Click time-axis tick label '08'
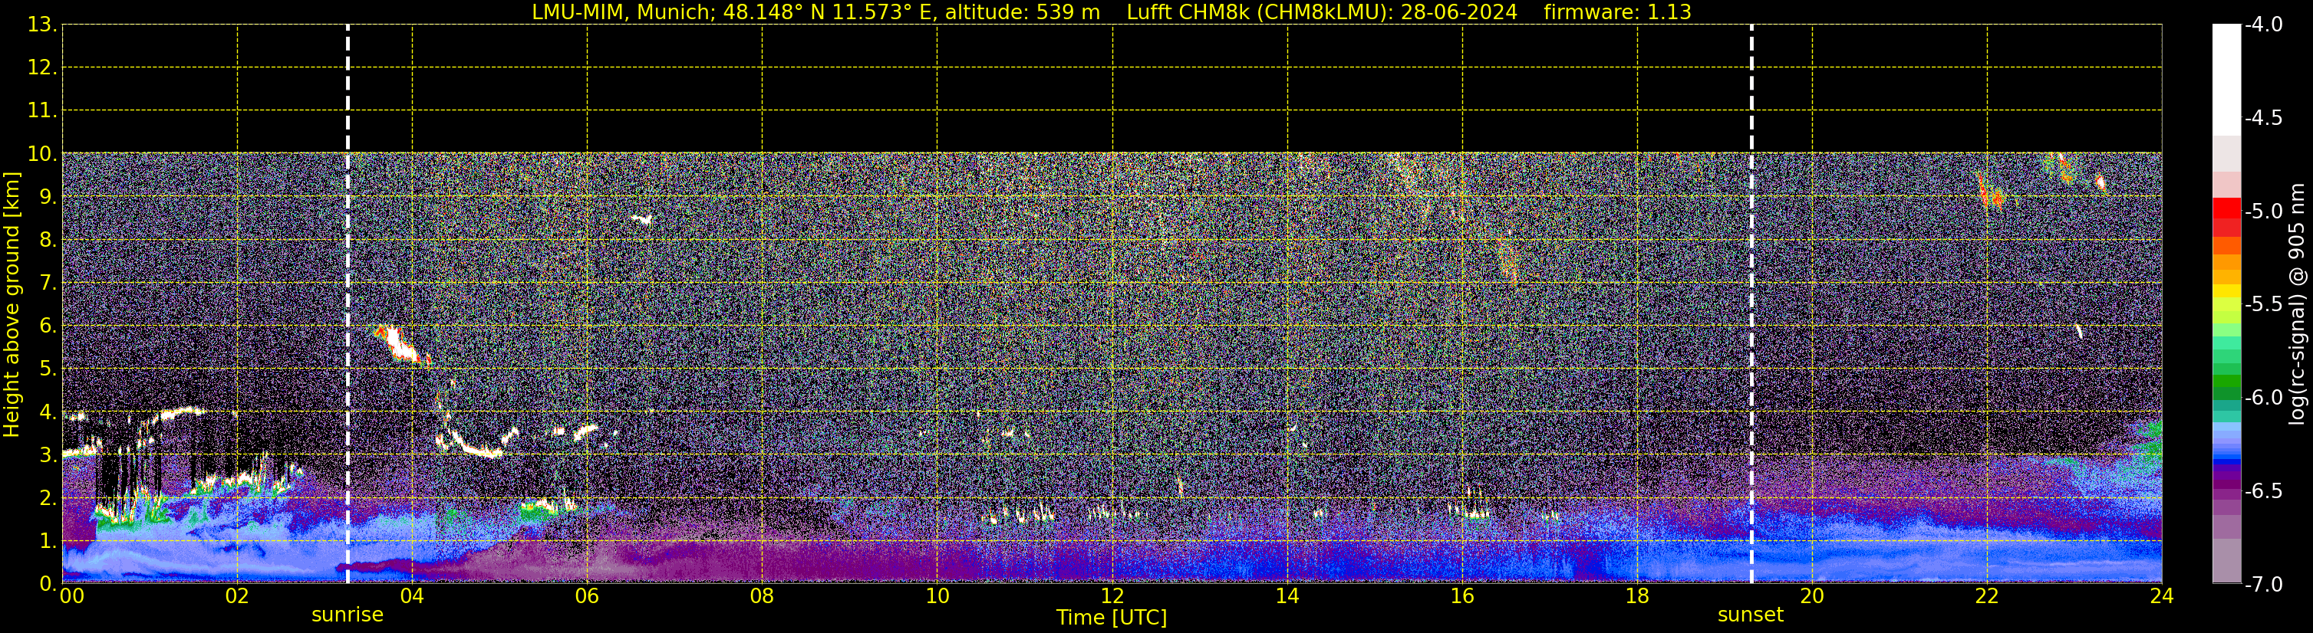This screenshot has width=2313, height=633. point(763,596)
